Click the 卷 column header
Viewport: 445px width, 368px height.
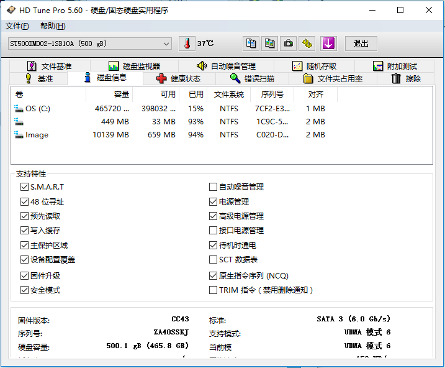pyautogui.click(x=48, y=94)
